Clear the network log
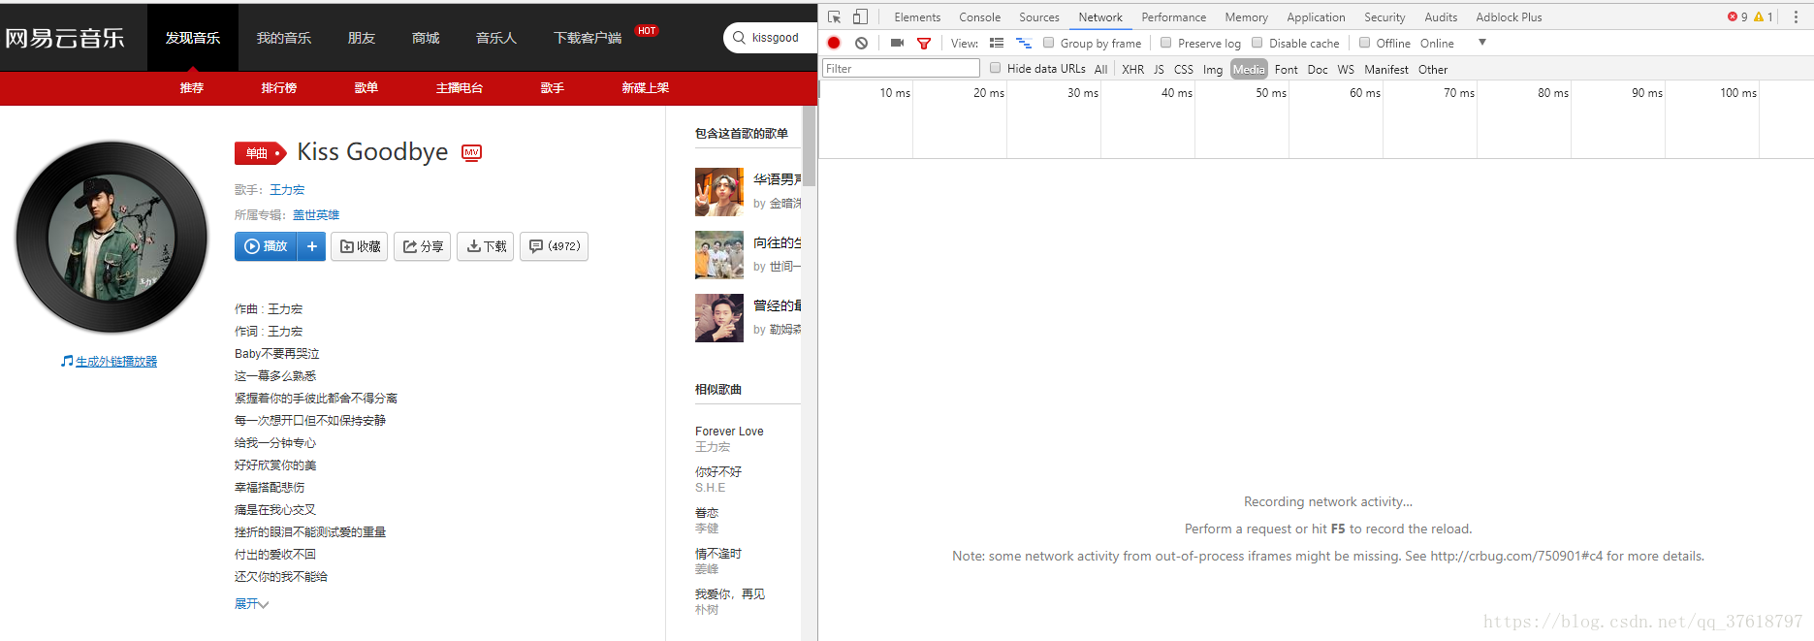Viewport: 1814px width, 641px height. coord(861,43)
